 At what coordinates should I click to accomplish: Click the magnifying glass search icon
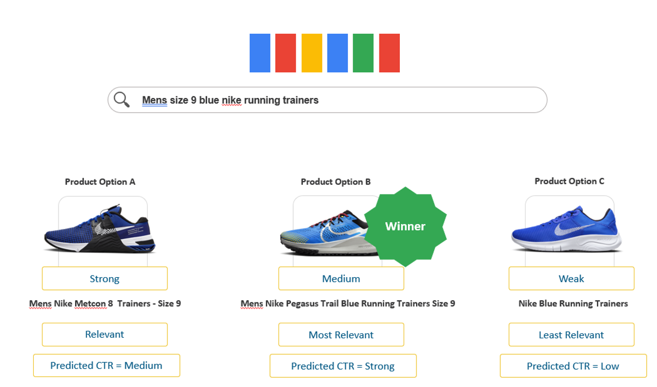[122, 99]
